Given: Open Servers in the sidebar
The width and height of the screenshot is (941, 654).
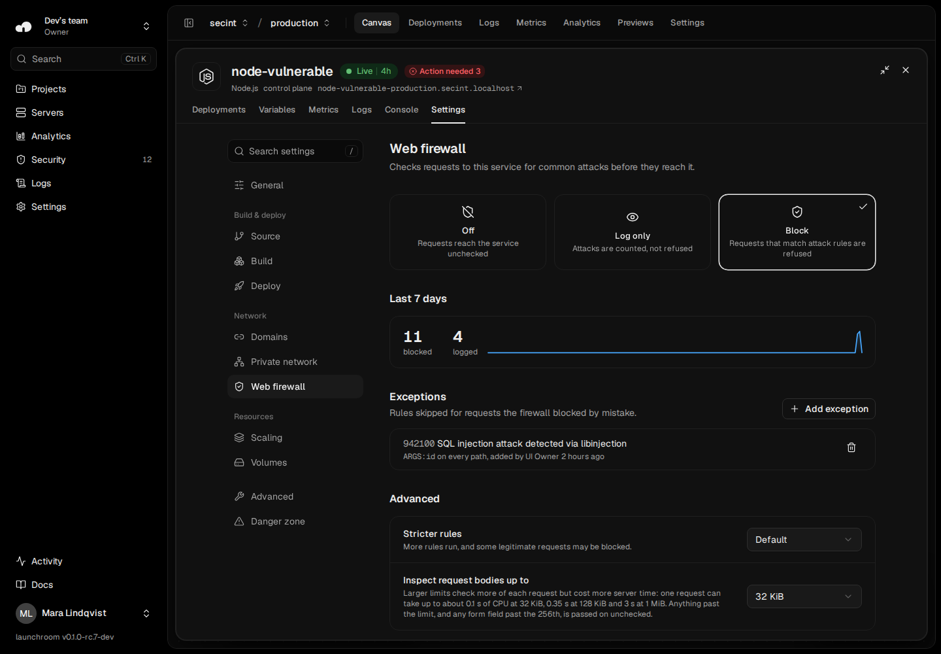Looking at the screenshot, I should (x=84, y=112).
